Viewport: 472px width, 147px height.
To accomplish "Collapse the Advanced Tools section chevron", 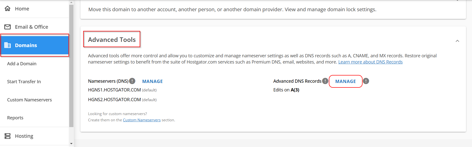I will (457, 41).
